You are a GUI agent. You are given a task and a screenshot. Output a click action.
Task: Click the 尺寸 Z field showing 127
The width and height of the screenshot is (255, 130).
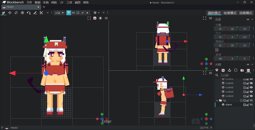(x=245, y=37)
